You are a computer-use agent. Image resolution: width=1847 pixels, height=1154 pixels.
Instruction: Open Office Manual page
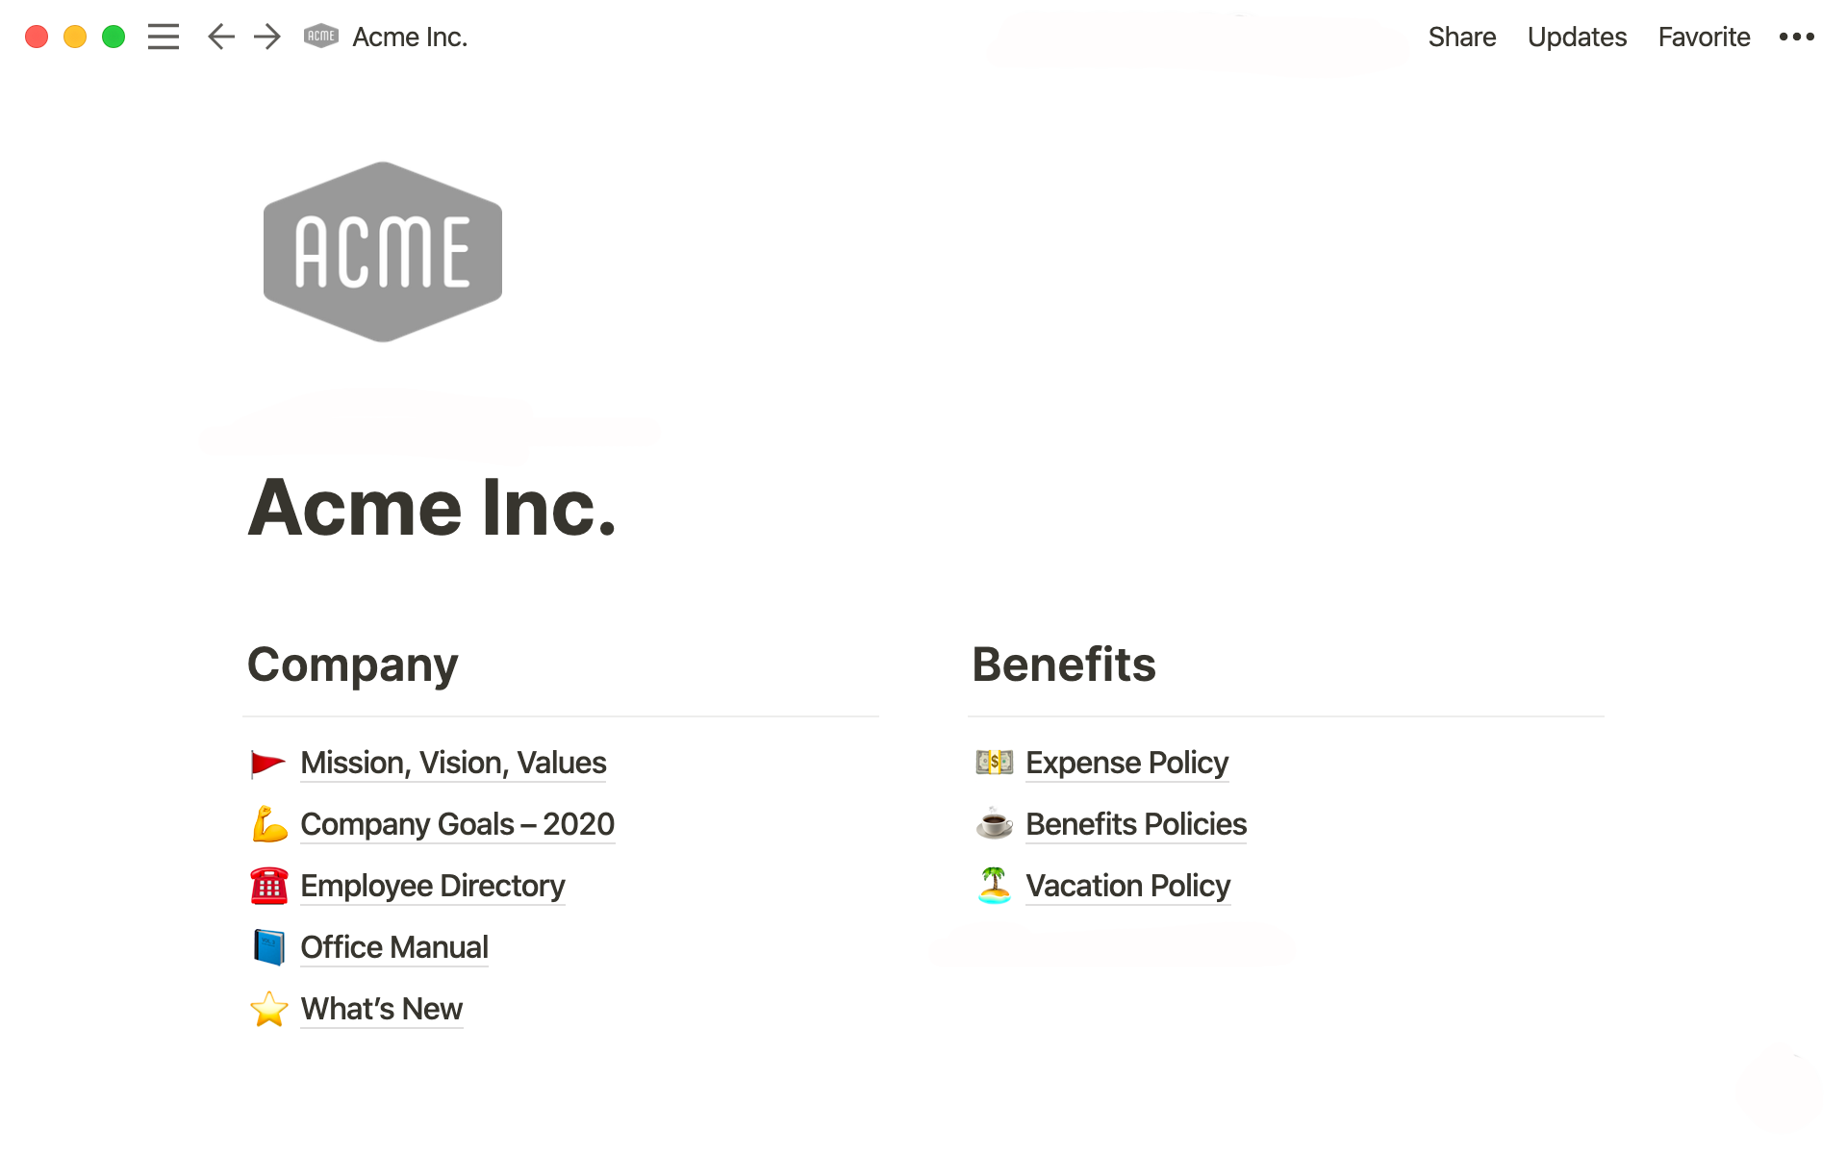tap(393, 946)
